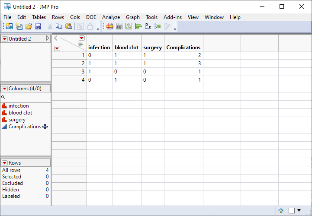Open the Untitled 2 red triangle menu
Viewport: 312px width, 216px height.
[5, 39]
